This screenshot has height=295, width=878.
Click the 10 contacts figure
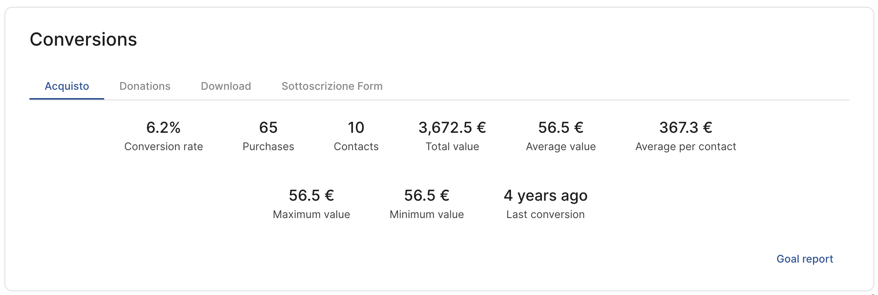(356, 128)
